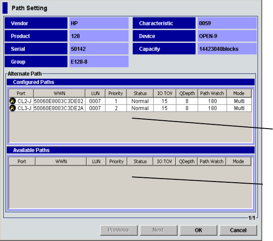Click the disabled Previous button

pos(118,230)
